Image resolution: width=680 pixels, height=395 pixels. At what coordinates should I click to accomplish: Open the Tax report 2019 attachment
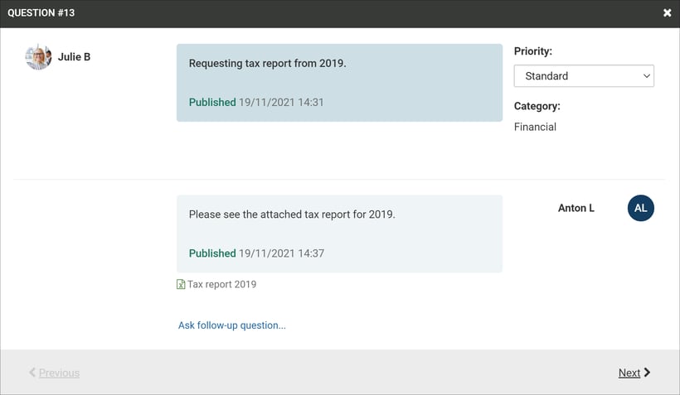pyautogui.click(x=221, y=285)
